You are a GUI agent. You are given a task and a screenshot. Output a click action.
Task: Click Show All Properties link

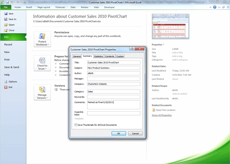[162, 115]
